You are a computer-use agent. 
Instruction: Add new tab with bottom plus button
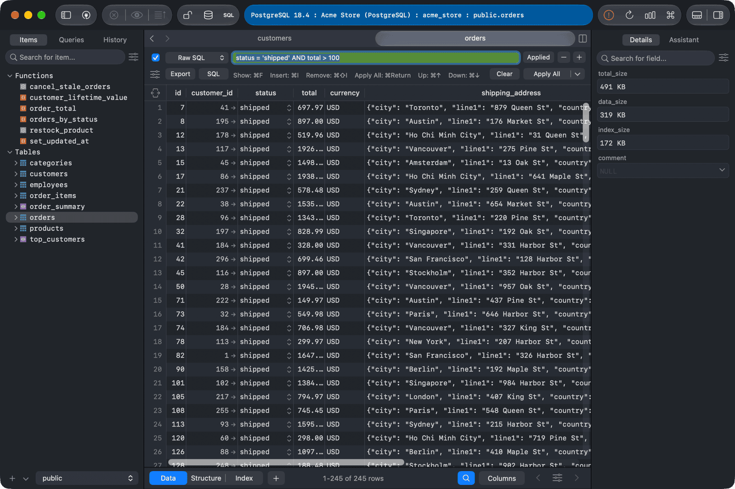[276, 478]
